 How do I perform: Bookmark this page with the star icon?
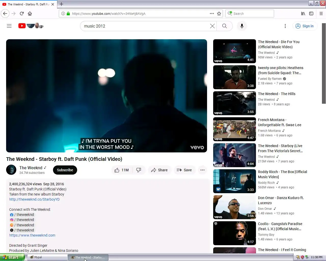219,14
